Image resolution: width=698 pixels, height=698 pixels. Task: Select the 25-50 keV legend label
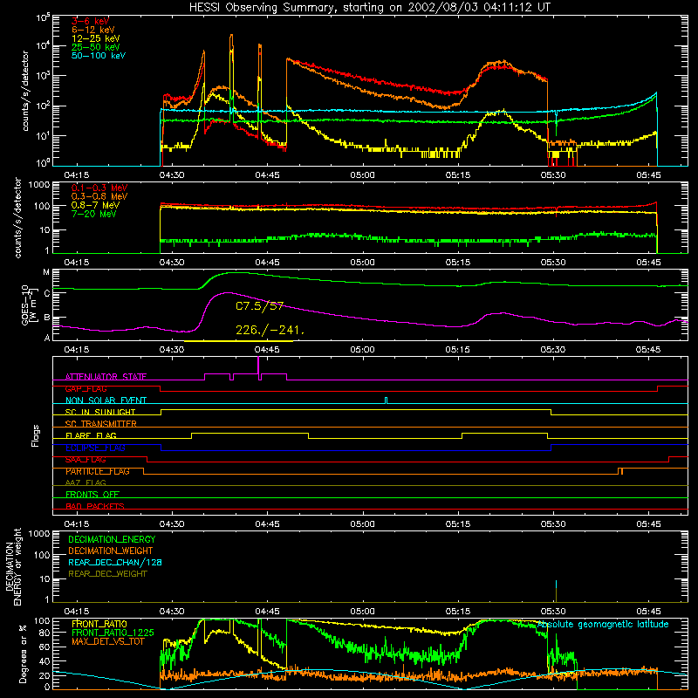pos(95,47)
